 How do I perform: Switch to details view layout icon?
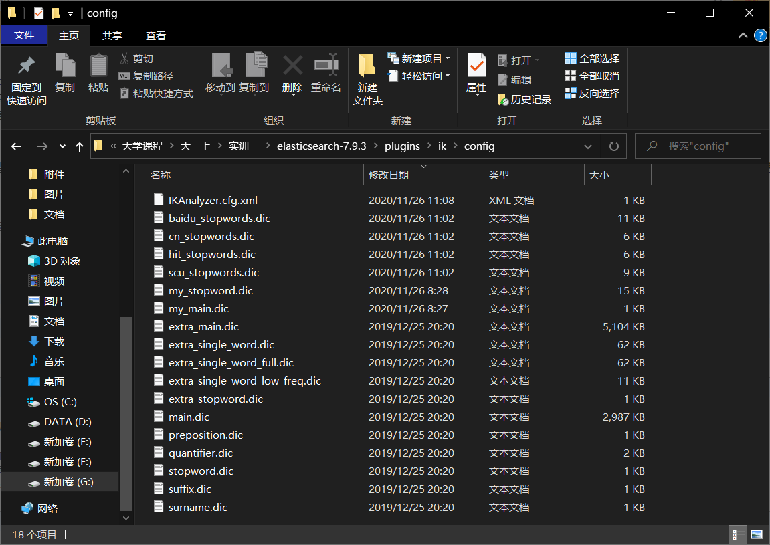click(738, 535)
